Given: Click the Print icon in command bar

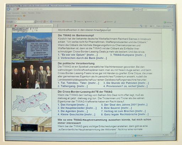Looking at the screenshot, I should pyautogui.click(x=151, y=26).
